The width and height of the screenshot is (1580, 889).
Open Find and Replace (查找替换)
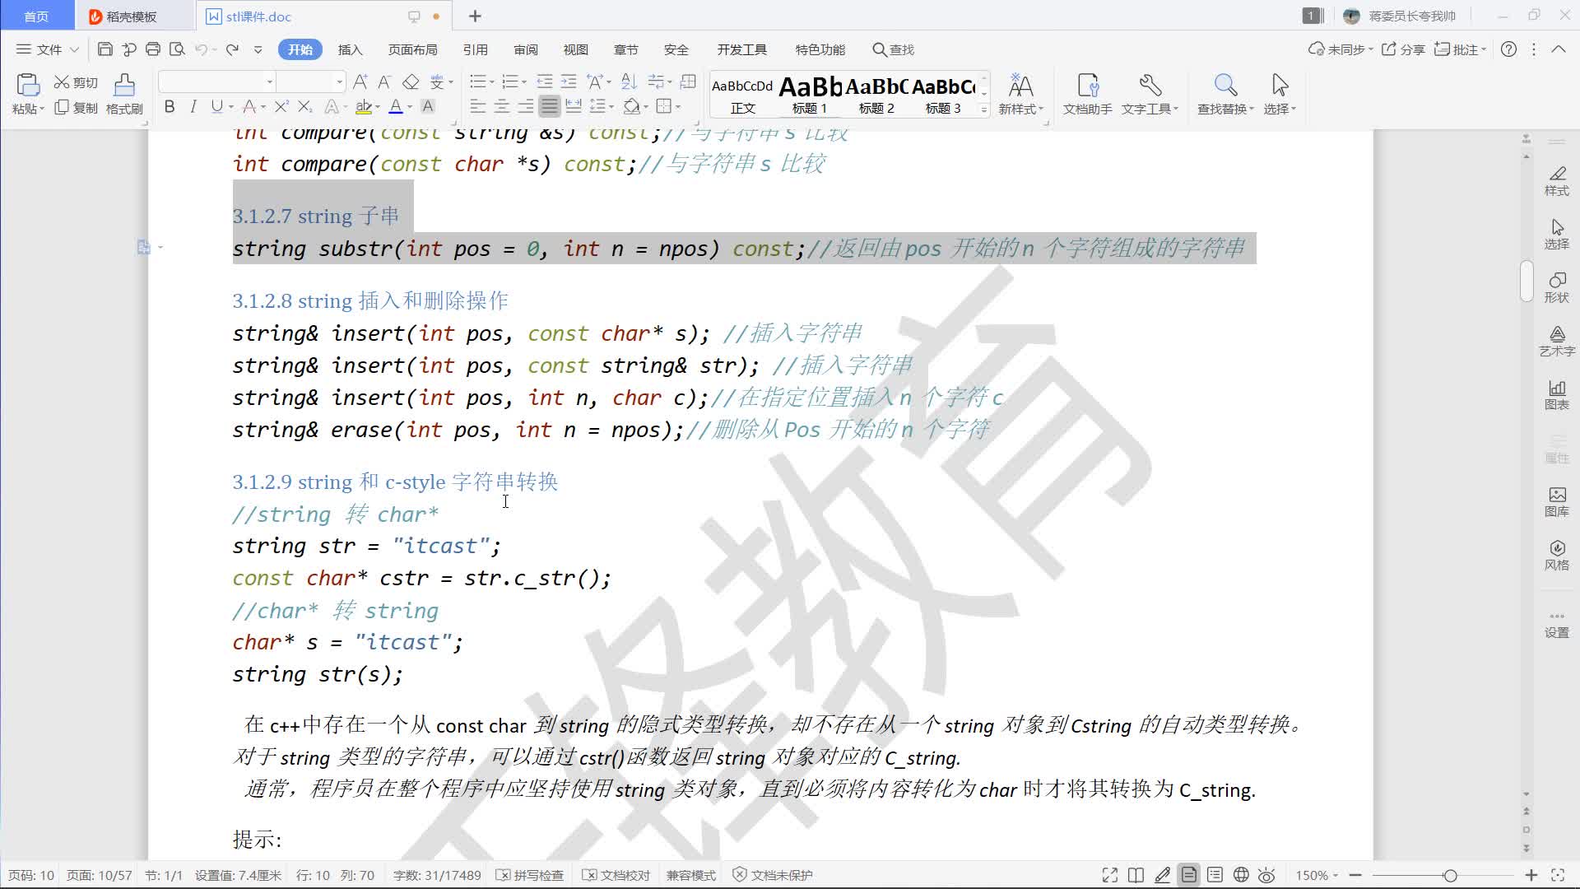click(1224, 94)
